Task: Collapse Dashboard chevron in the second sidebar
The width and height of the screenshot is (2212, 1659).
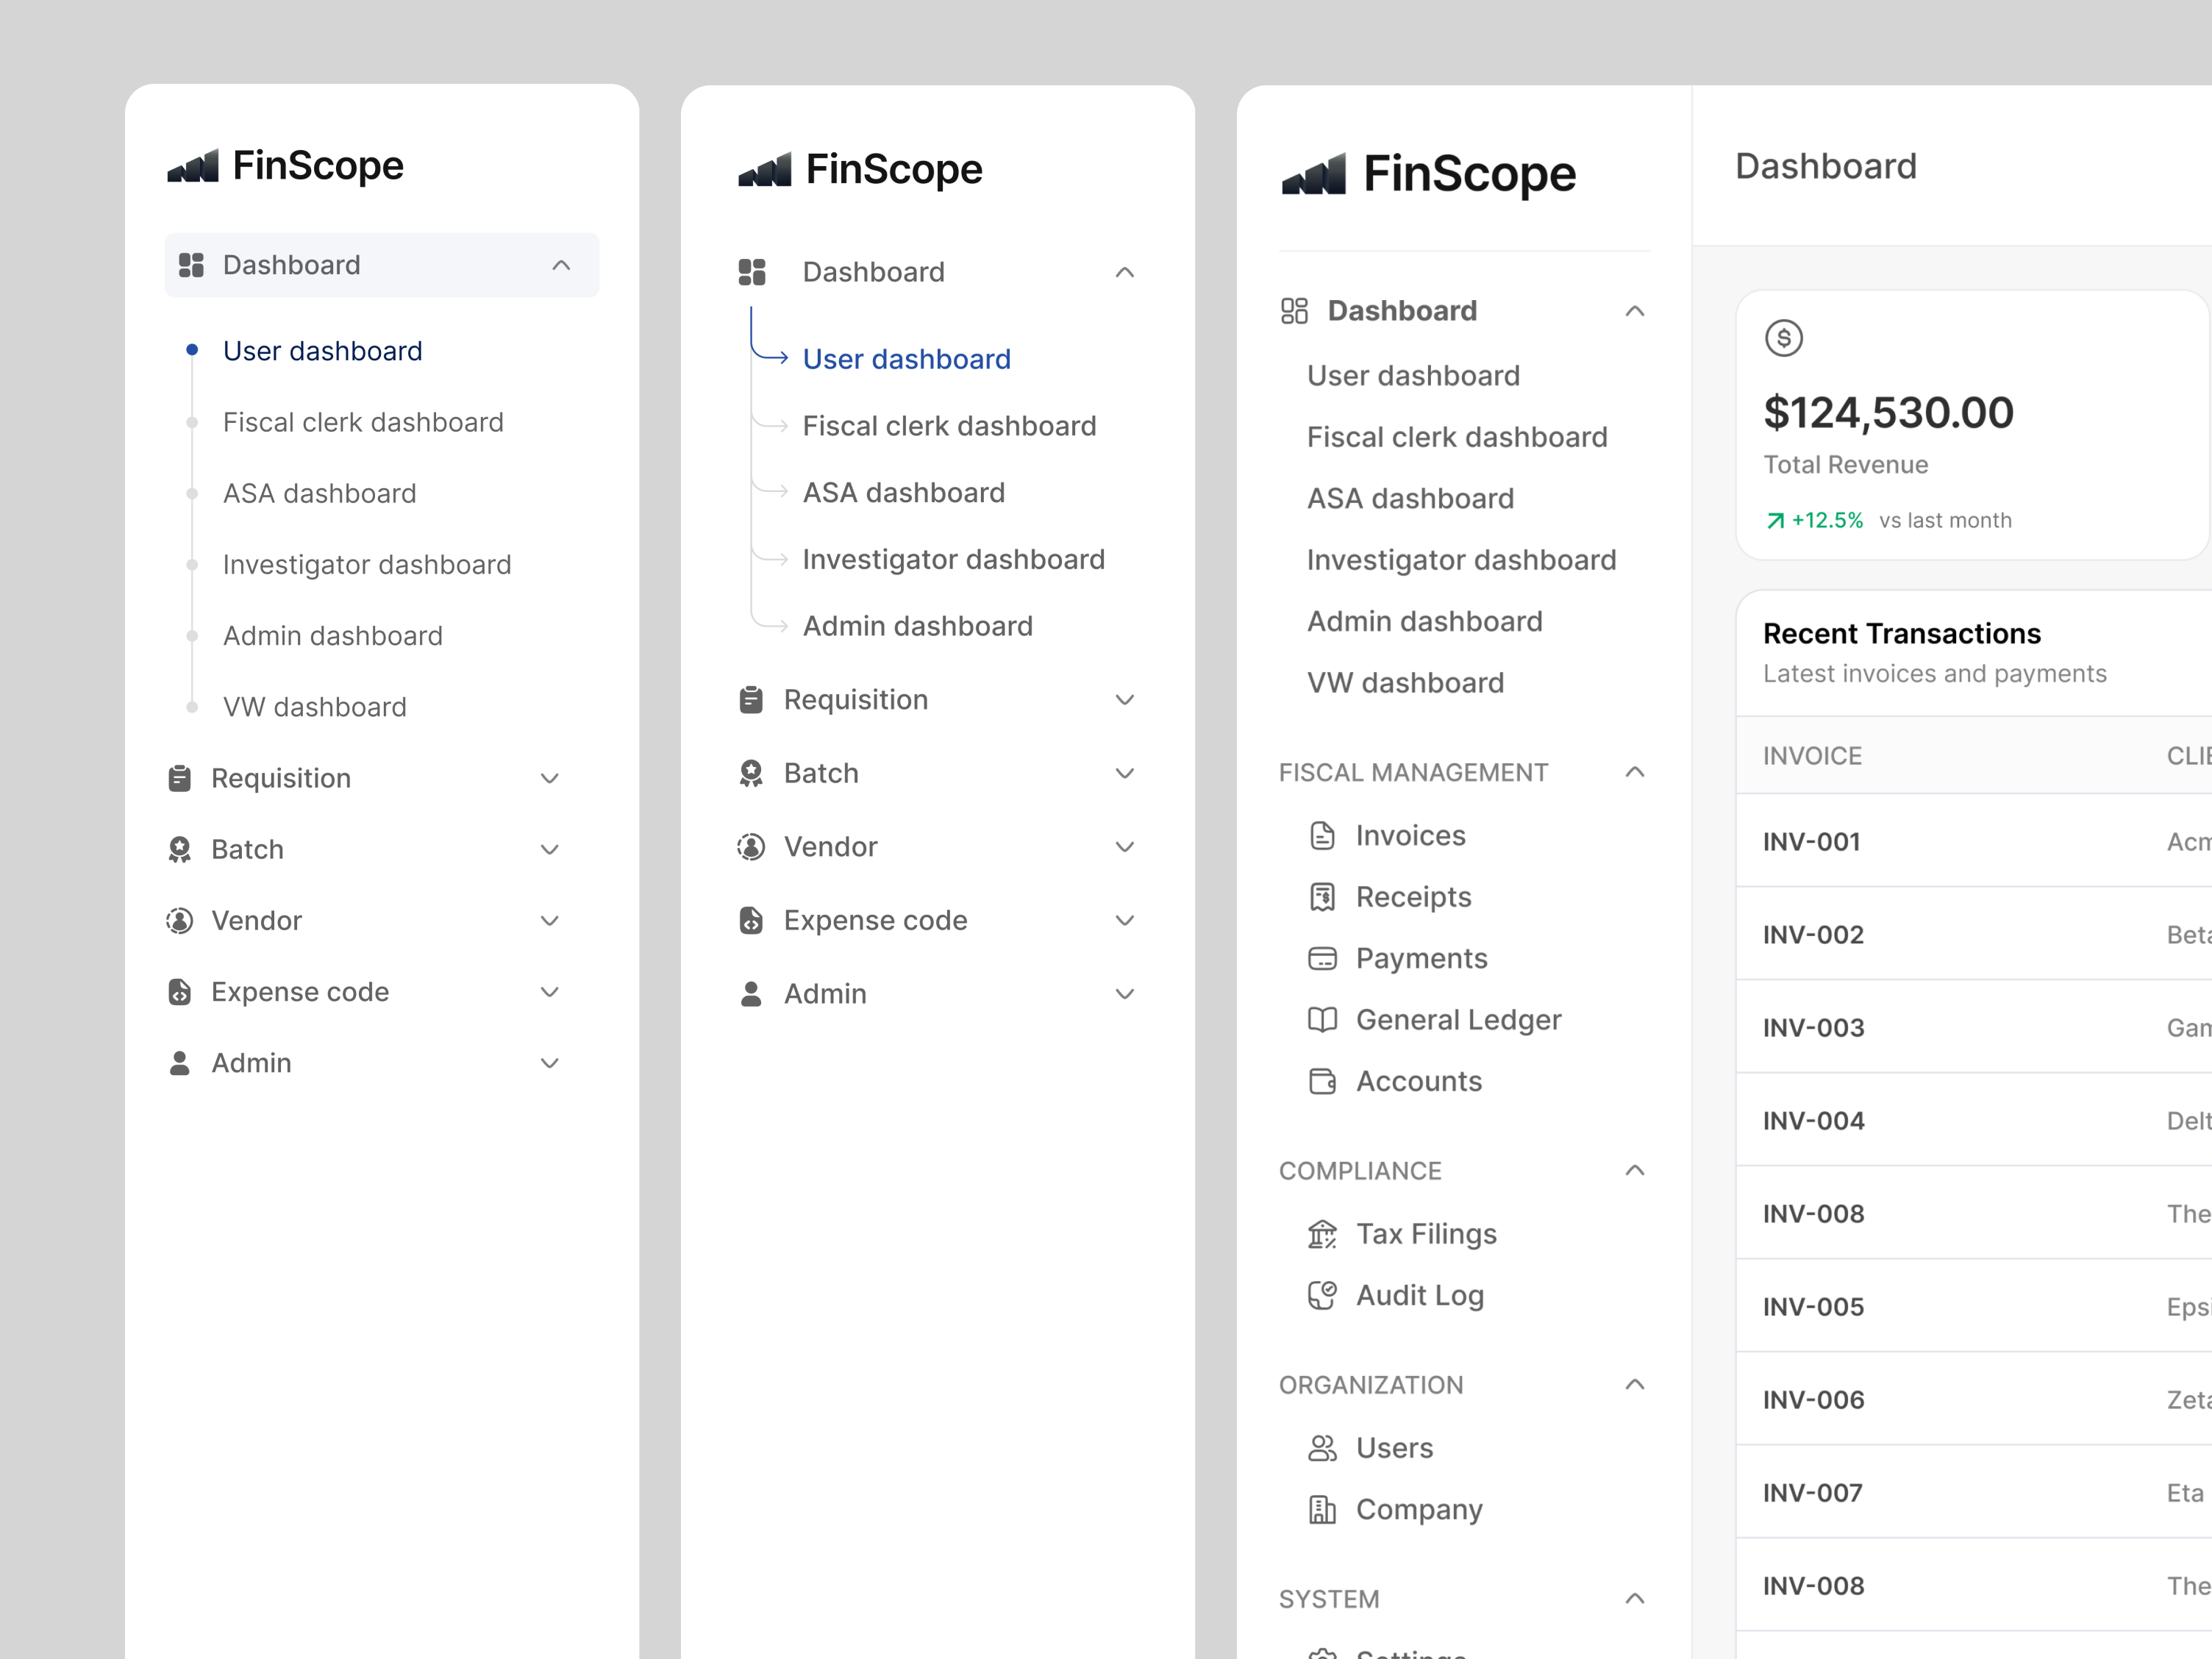Action: (1125, 272)
